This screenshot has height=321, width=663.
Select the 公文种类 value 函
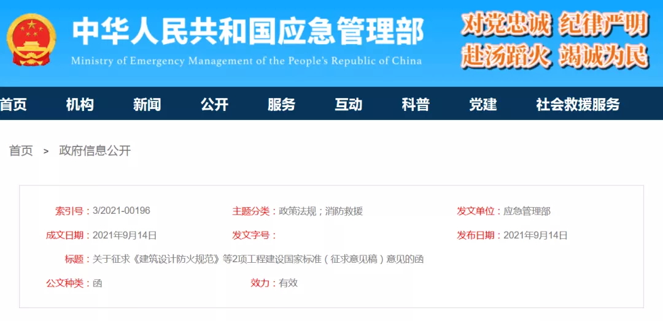click(x=97, y=284)
